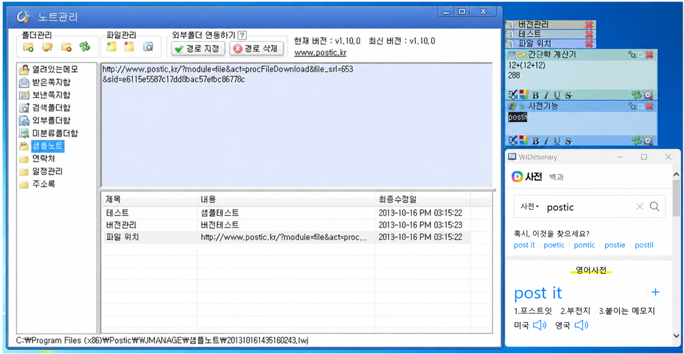Open the 사전 dropdown in the search box
684x354 pixels.
pyautogui.click(x=530, y=206)
